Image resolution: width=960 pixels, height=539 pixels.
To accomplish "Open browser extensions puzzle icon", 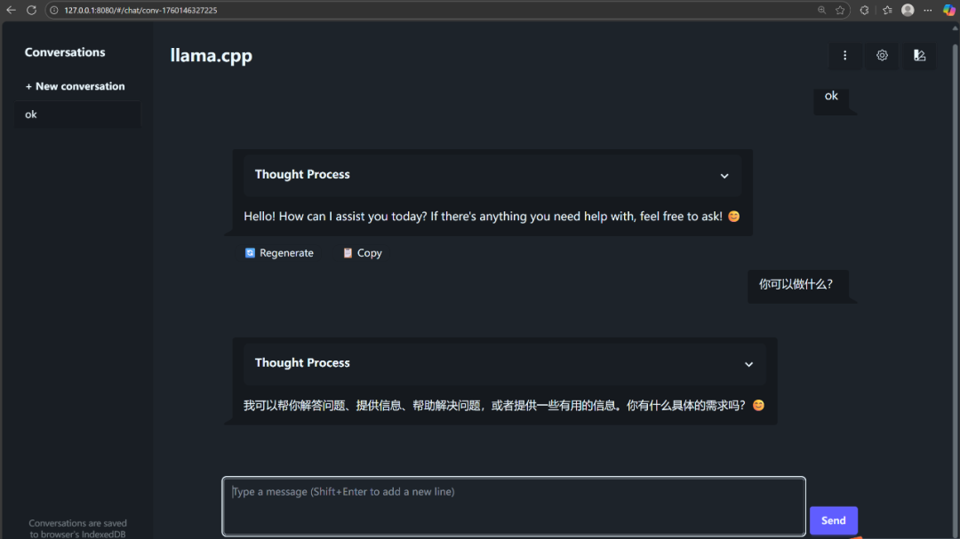I will (x=865, y=11).
